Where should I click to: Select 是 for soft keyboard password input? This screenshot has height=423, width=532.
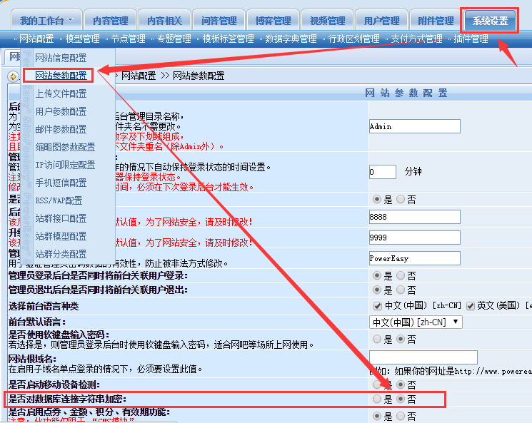[377, 340]
